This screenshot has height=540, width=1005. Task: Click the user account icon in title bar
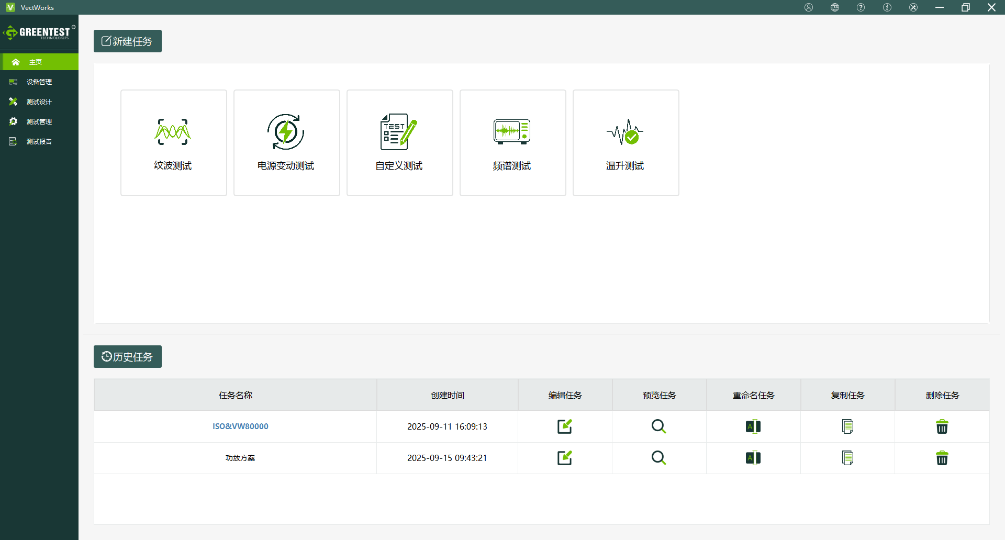click(x=809, y=7)
